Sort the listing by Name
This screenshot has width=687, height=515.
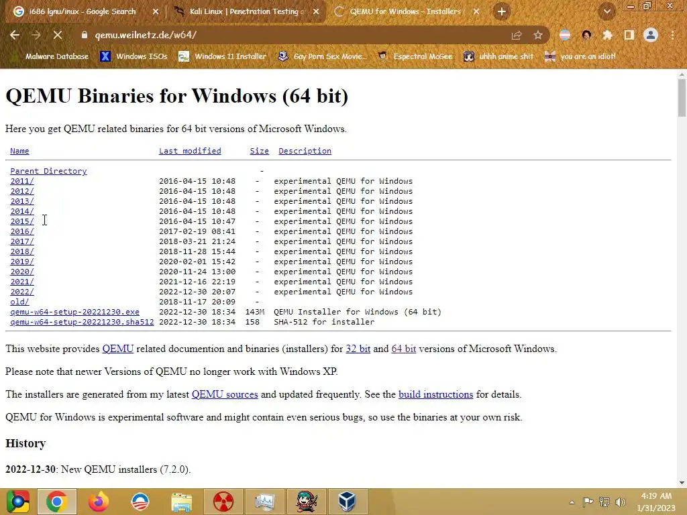click(x=19, y=151)
